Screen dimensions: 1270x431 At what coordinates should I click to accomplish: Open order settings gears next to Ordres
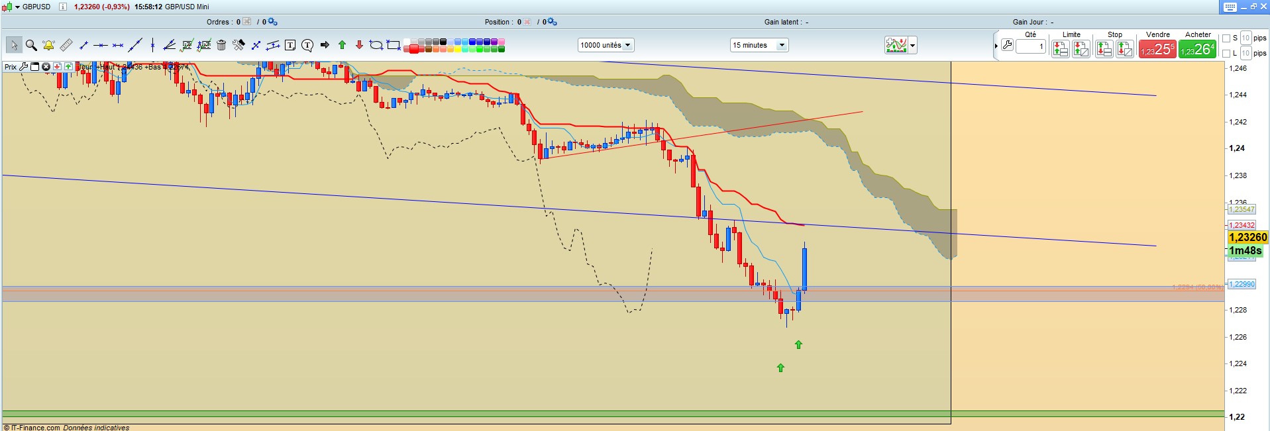(x=272, y=22)
